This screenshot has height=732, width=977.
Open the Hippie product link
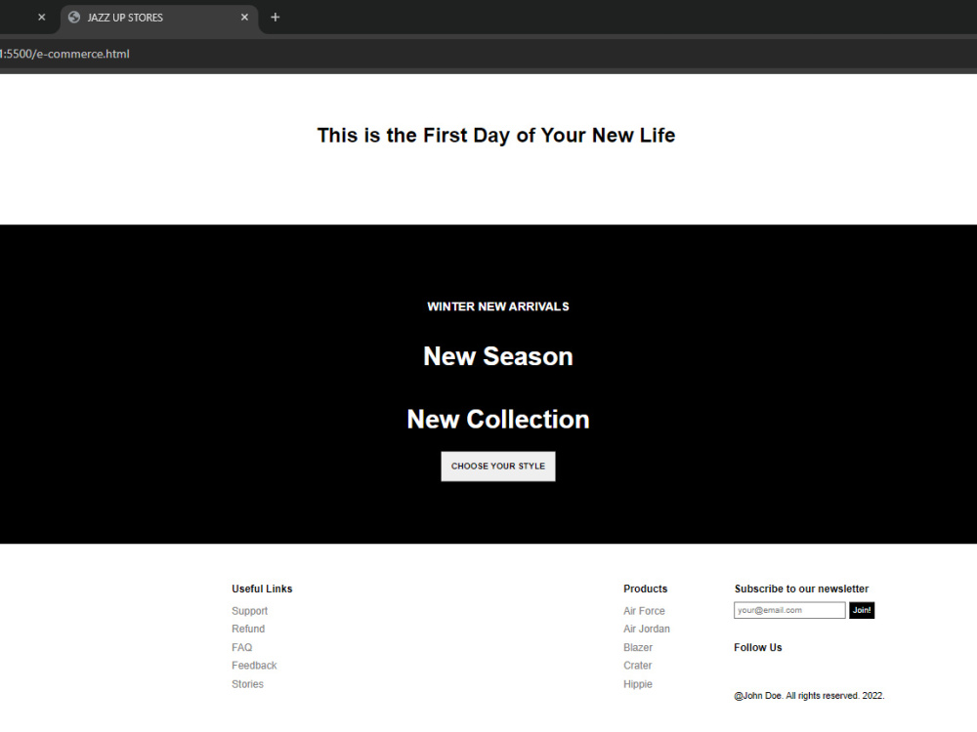[638, 684]
